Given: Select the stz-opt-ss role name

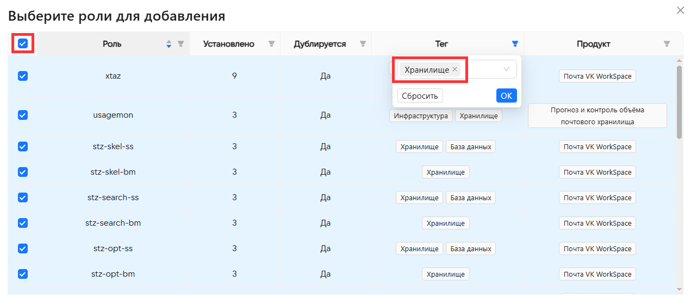Looking at the screenshot, I should [x=113, y=248].
